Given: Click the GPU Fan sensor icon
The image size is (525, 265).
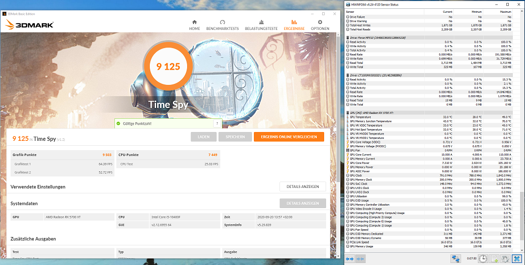Looking at the screenshot, I should (348, 151).
